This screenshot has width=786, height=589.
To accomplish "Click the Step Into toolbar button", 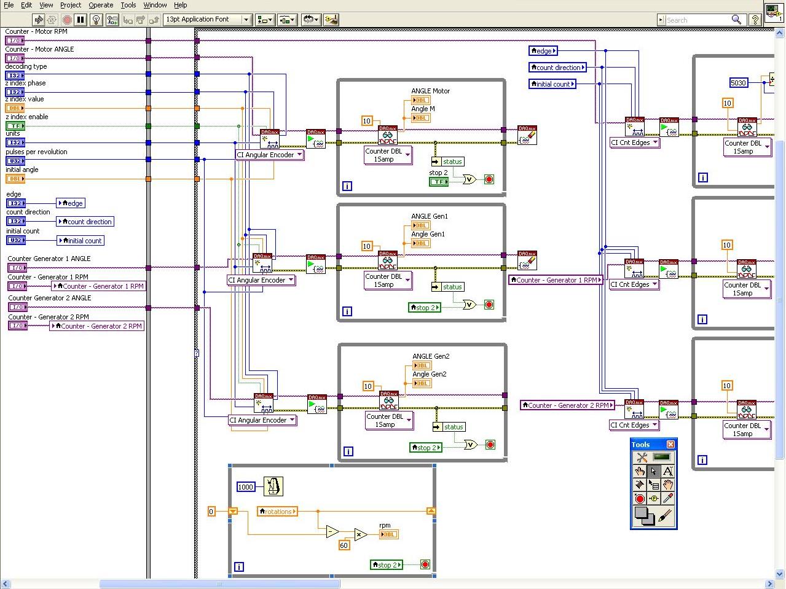I will click(128, 20).
